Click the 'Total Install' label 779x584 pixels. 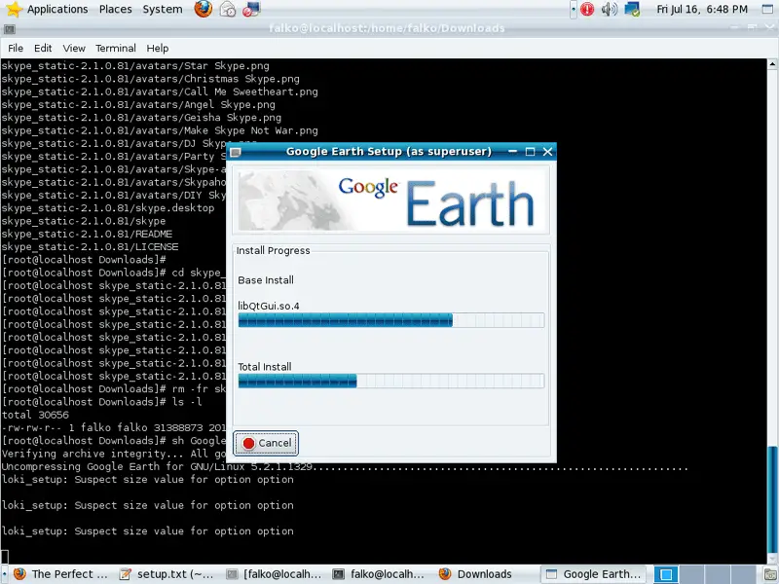tap(265, 367)
